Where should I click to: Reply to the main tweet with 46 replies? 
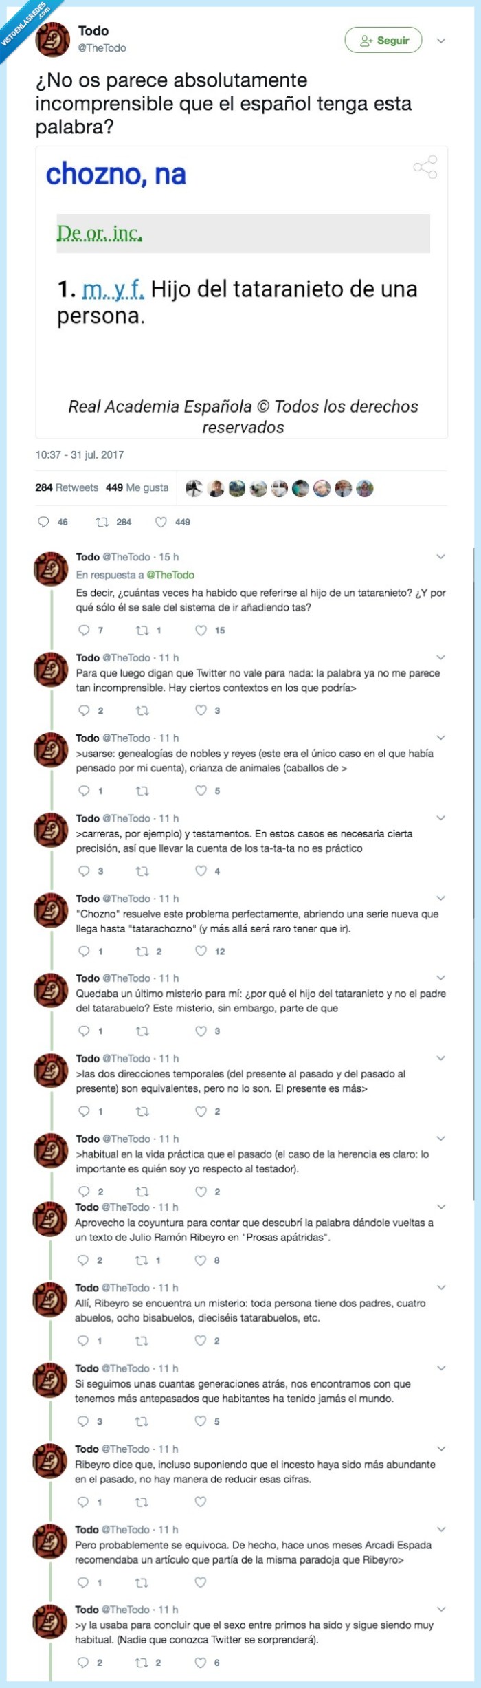pos(43,522)
